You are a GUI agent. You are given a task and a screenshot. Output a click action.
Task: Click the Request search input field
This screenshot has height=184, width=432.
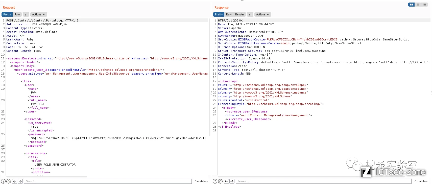[x=108, y=181]
